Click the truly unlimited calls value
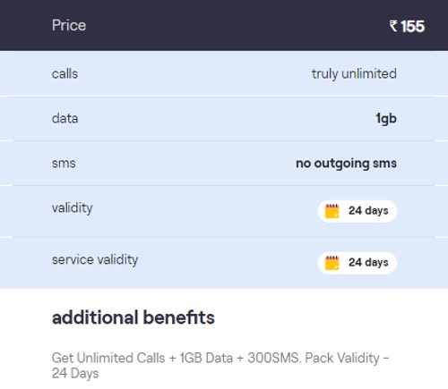The image size is (448, 389). (354, 73)
